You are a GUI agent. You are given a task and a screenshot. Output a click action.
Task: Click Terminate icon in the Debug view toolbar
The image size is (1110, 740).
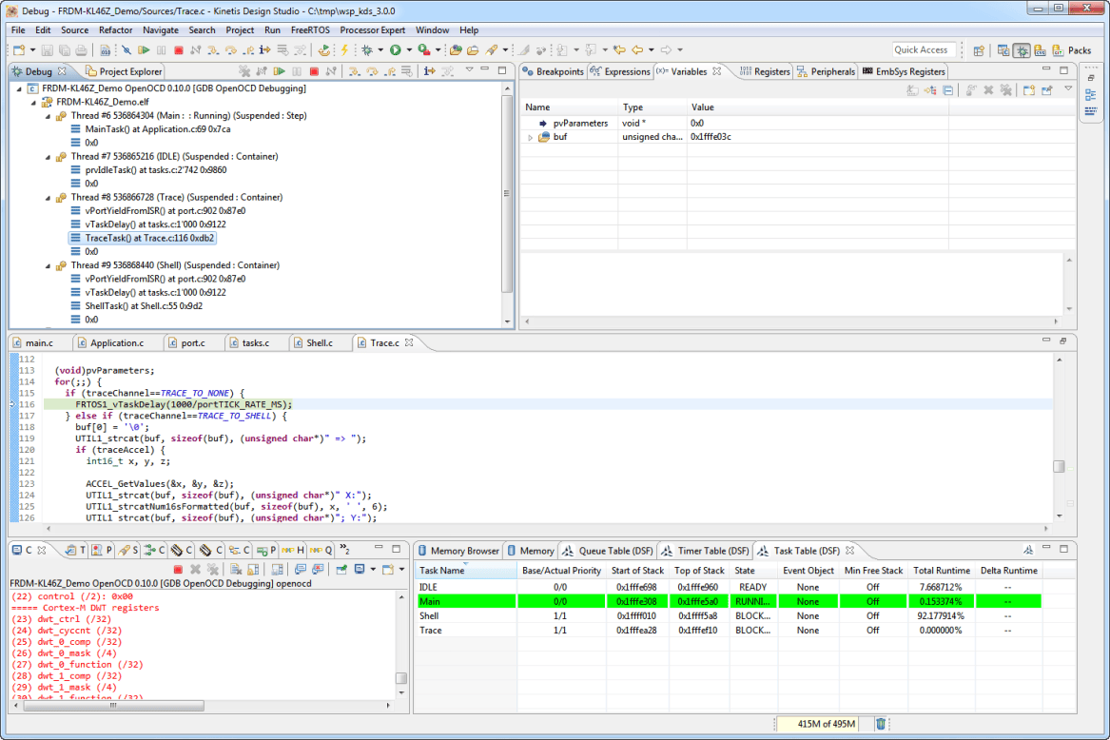tap(314, 71)
